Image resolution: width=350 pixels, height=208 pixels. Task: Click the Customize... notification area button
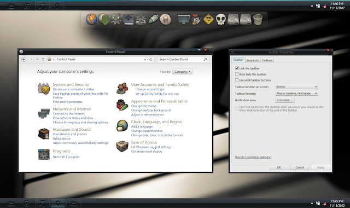tap(285, 100)
